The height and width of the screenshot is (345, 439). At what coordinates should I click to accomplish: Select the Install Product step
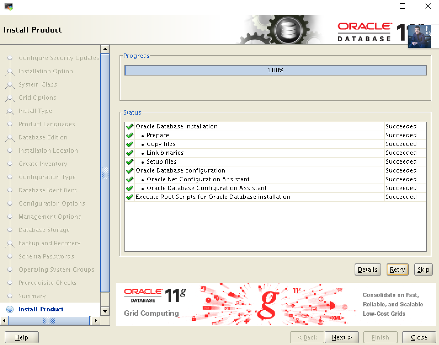point(41,309)
